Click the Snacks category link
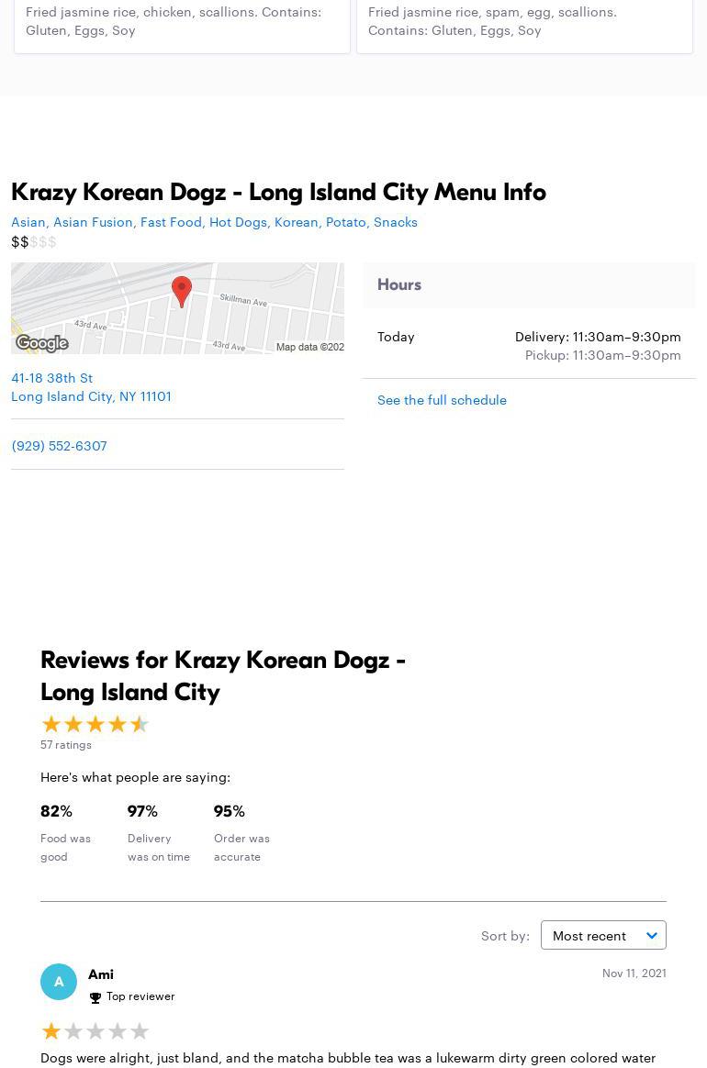Image resolution: width=707 pixels, height=1068 pixels. click(396, 221)
